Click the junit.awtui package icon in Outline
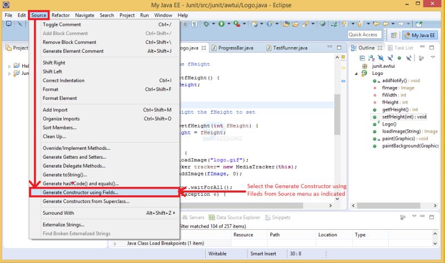 tap(365, 66)
